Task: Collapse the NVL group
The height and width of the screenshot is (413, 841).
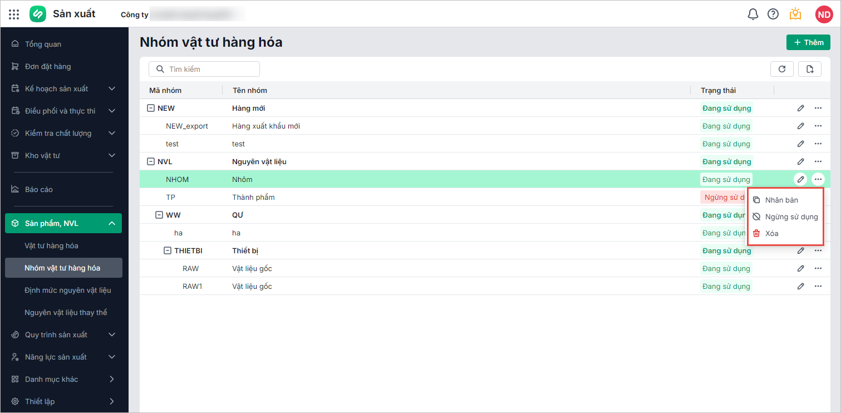Action: [x=150, y=161]
